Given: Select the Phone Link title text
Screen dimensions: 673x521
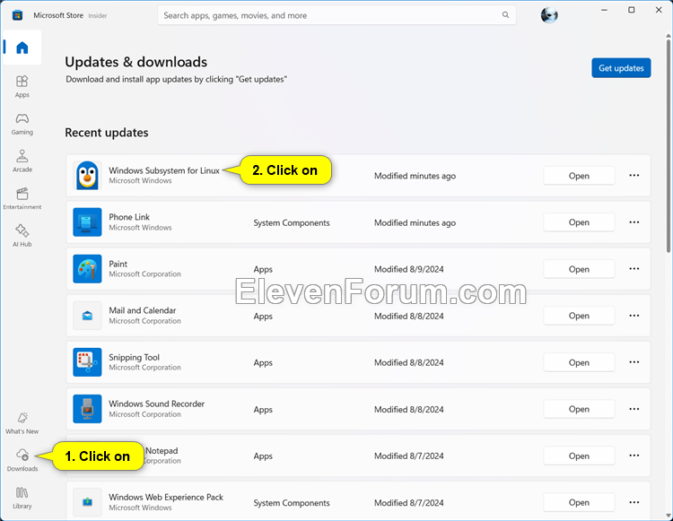Looking at the screenshot, I should (129, 217).
